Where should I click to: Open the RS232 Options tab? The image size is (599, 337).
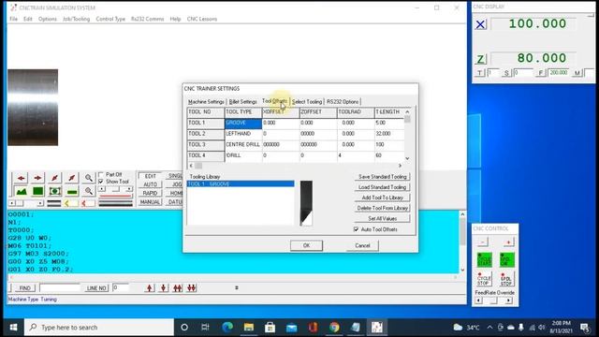click(x=343, y=102)
